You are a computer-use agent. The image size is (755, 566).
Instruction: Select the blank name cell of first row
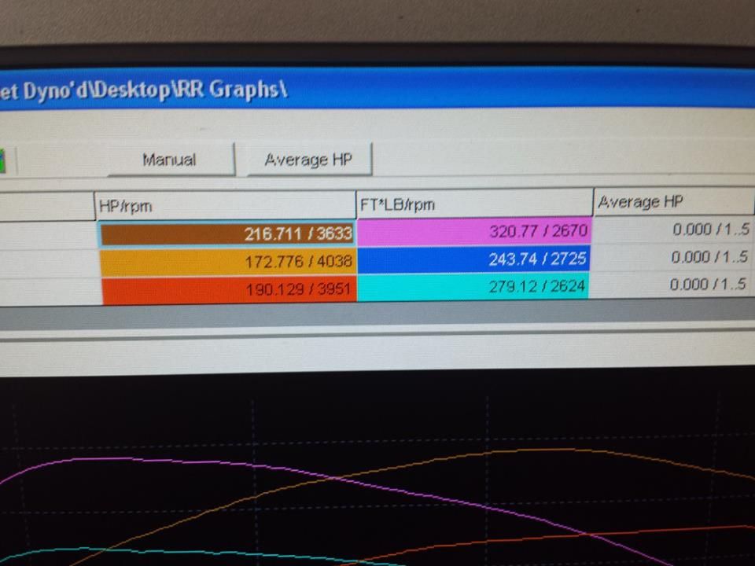46,234
